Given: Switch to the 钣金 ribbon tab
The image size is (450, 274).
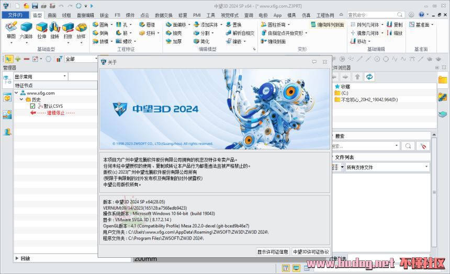Looking at the screenshot, I should coord(104,15).
